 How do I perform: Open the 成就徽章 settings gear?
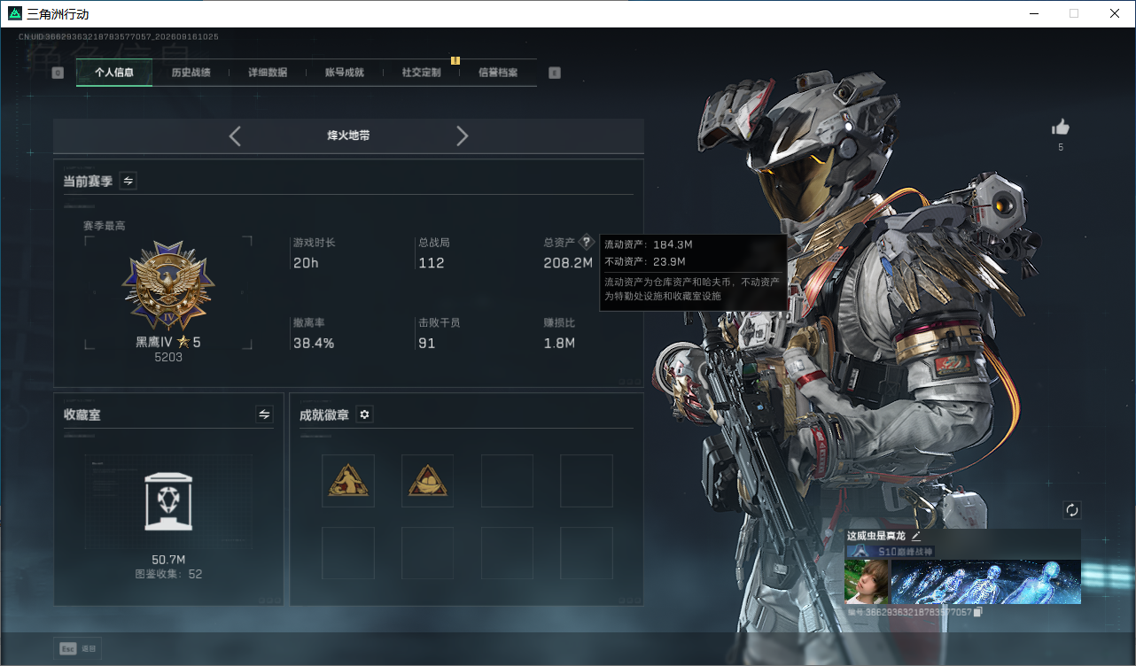point(364,414)
